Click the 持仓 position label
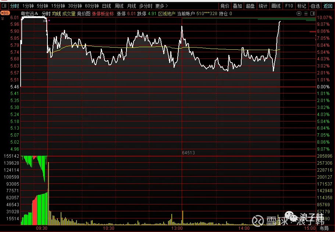The height and width of the screenshot is (232, 335). 223,14
